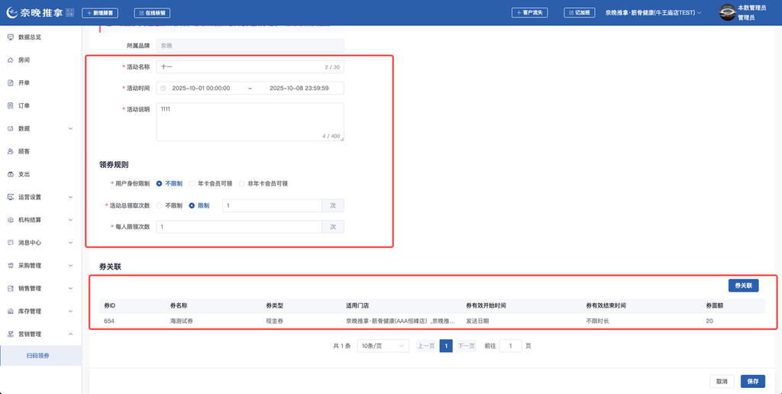Image resolution: width=782 pixels, height=394 pixels.
Task: Go to 订单 menu item
Action: pyautogui.click(x=41, y=105)
